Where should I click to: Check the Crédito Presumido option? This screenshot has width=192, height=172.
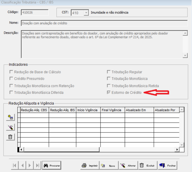[11, 79]
